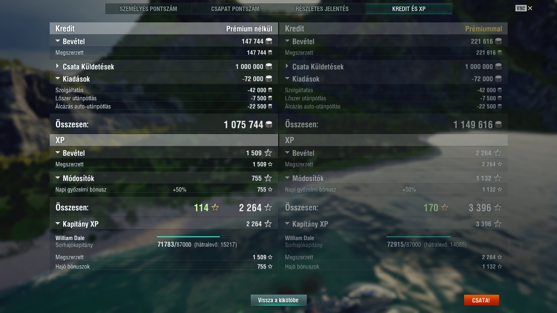Open the Részletes jelentés tab
557x313 pixels.
pos(322,9)
